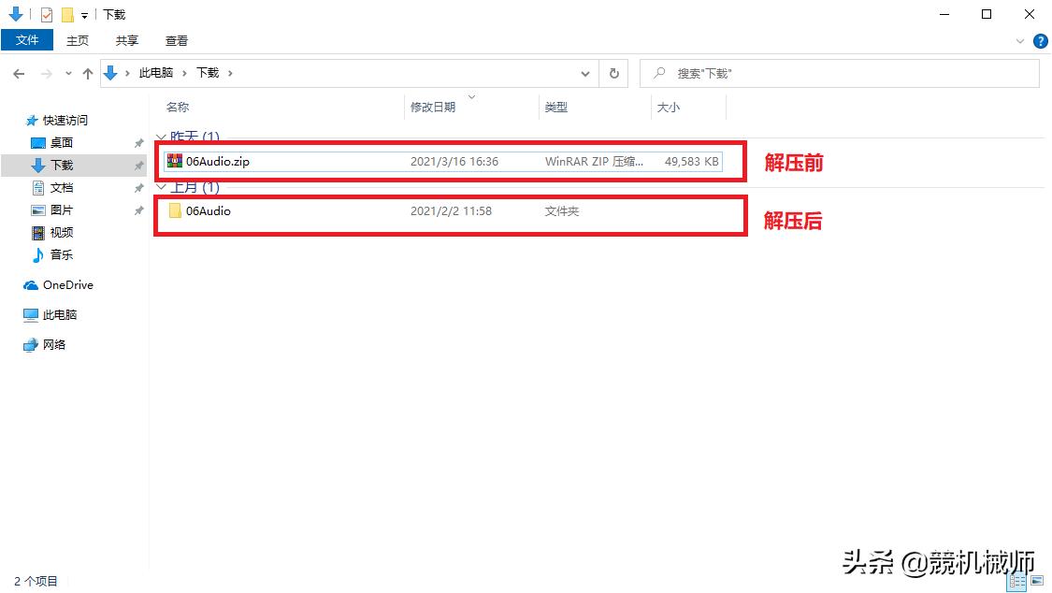Click 下载 in the address bar path

click(x=208, y=72)
